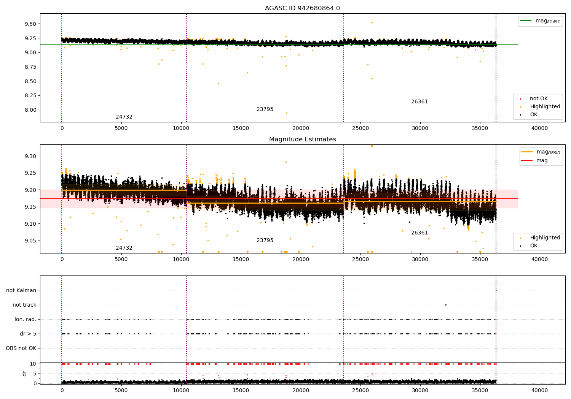571x399 pixels.
Task: Click the 20000 x-tick in top panel
Action: [x=300, y=128]
